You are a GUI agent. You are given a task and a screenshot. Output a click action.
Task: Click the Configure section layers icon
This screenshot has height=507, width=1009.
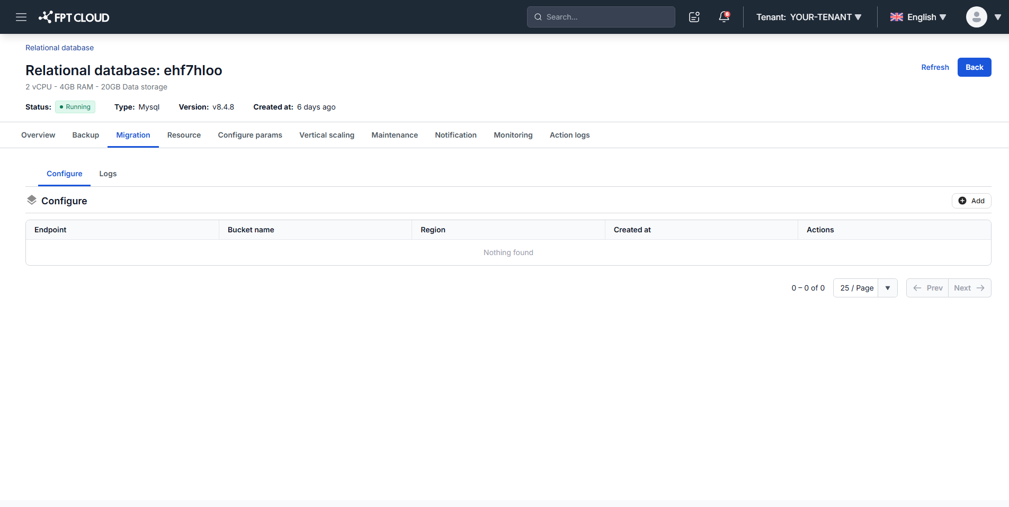click(x=32, y=200)
